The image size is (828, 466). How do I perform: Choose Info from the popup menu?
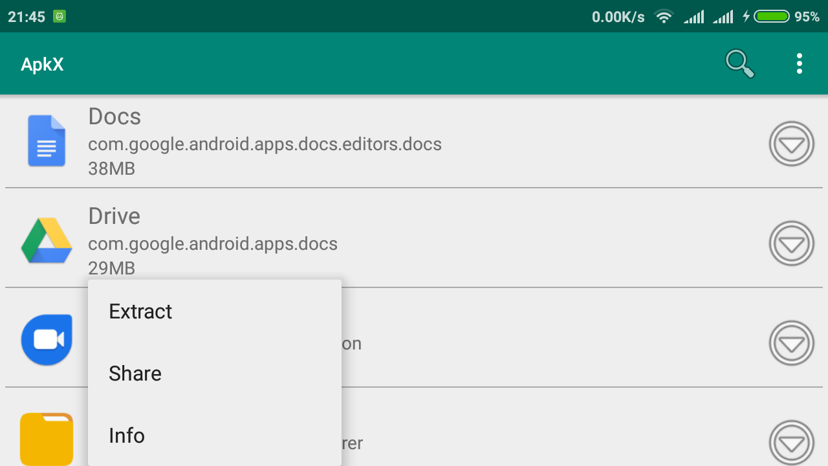215,435
